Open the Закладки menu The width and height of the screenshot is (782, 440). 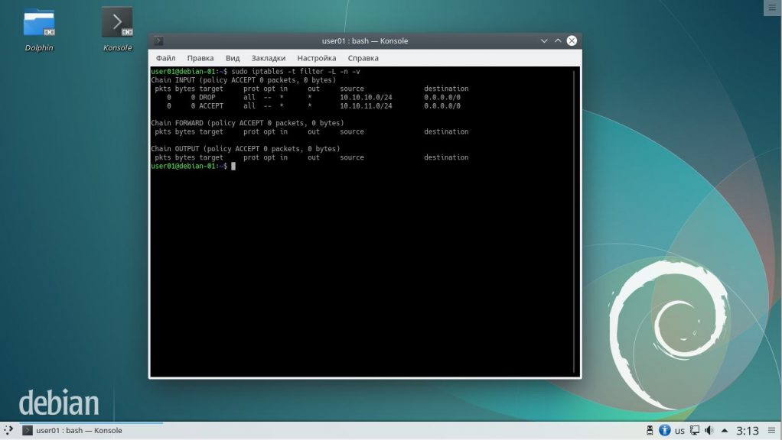[269, 58]
